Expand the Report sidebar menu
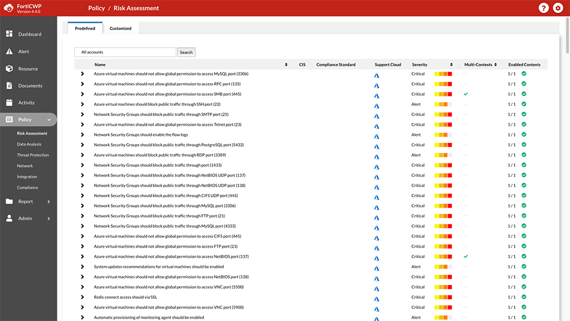 [x=48, y=201]
